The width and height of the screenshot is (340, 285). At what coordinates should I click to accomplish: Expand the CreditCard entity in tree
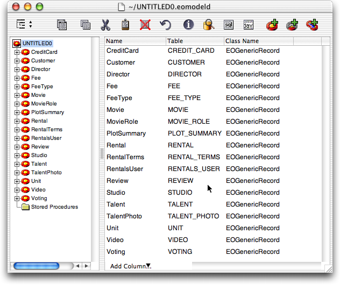pos(17,52)
